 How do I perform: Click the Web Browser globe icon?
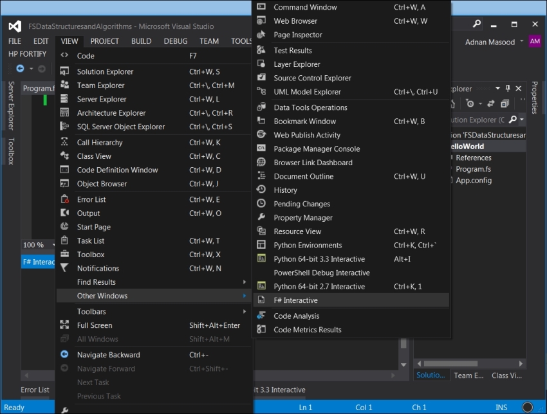[261, 21]
